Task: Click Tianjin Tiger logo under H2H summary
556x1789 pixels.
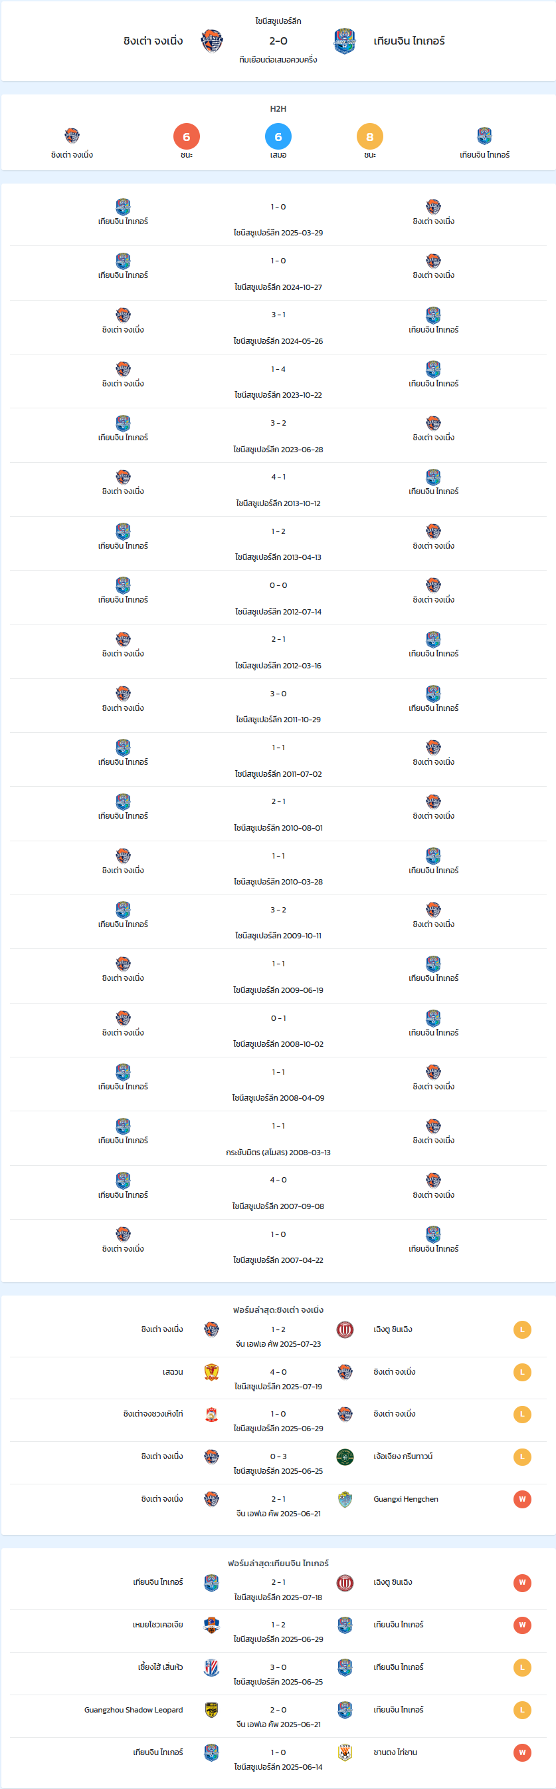Action: pyautogui.click(x=485, y=136)
